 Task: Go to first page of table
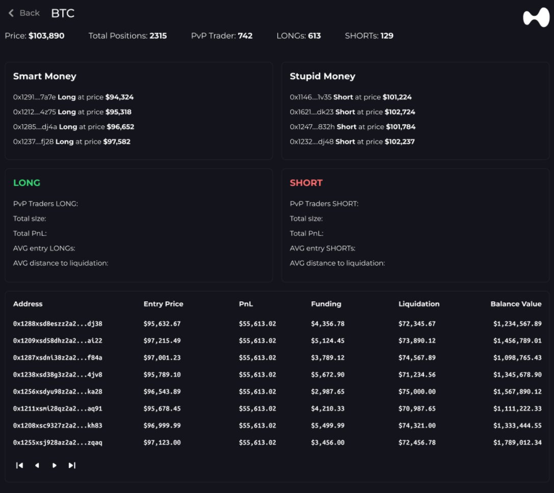coord(20,465)
